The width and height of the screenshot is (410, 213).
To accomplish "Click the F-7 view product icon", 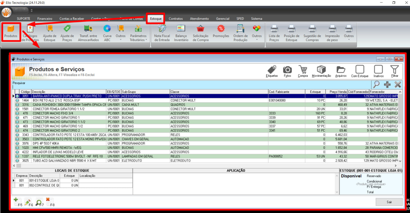I will (x=39, y=202).
